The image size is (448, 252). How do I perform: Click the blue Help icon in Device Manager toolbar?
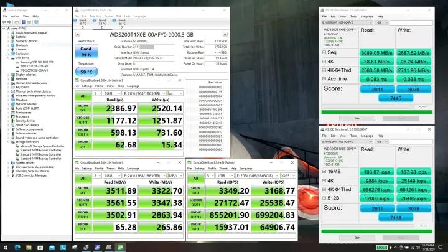coord(24,22)
